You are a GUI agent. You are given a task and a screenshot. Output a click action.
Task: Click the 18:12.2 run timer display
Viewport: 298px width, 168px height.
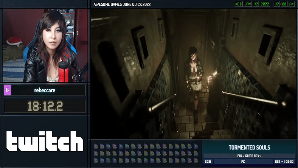click(45, 106)
